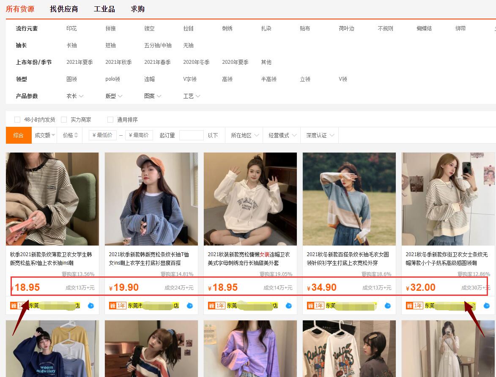
Task: Click the 价格 sort arrows icon
Action: point(76,135)
